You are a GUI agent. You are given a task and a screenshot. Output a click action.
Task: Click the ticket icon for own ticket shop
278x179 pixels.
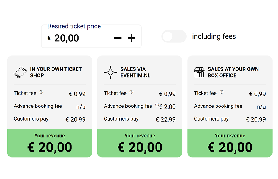point(20,72)
